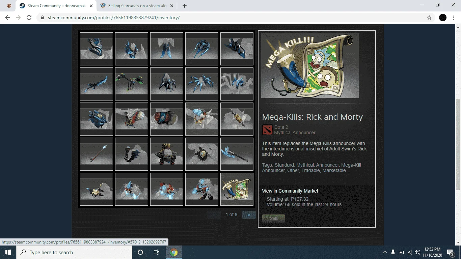This screenshot has width=461, height=259.
Task: Show hidden system tray icons
Action: coord(385,252)
